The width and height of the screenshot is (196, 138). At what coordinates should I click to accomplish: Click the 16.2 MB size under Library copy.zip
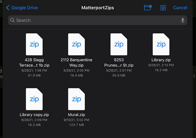coord(34,125)
